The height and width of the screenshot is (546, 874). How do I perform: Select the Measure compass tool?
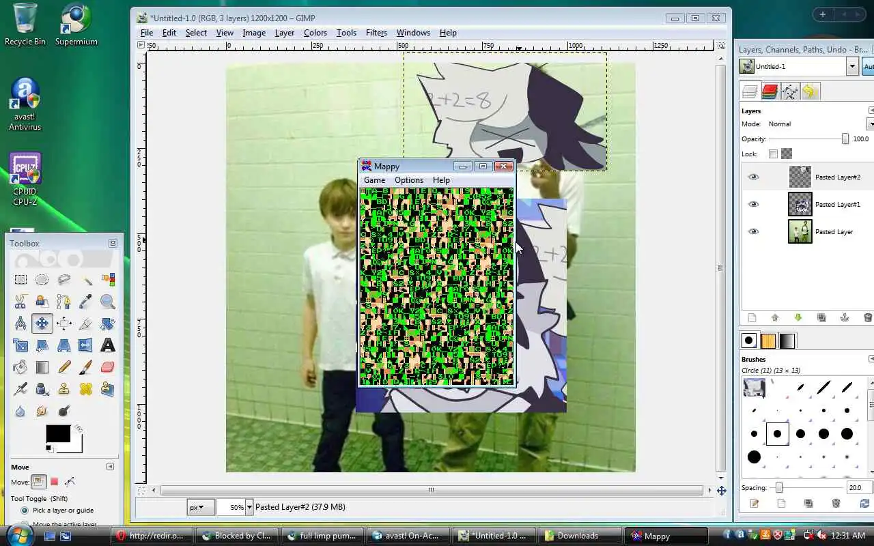(x=20, y=324)
